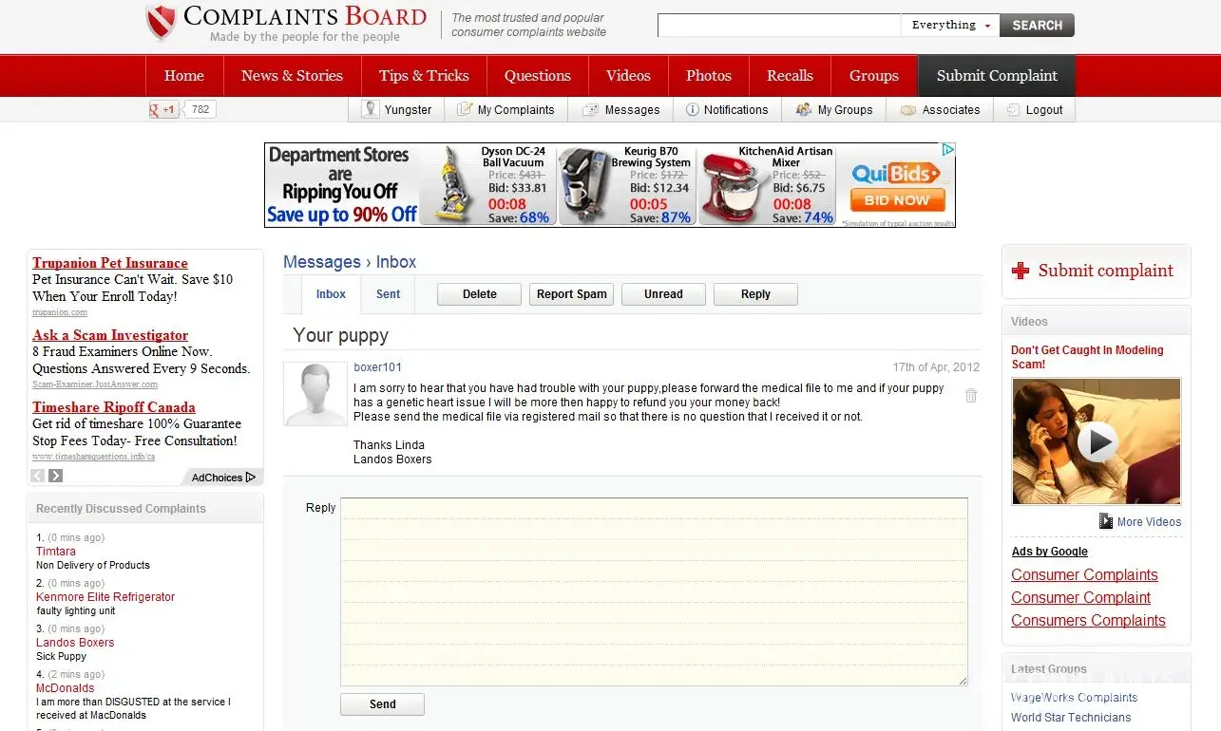Screen dimensions: 1221x731
Task: Go to previous ad using left arrow
Action: coord(38,477)
